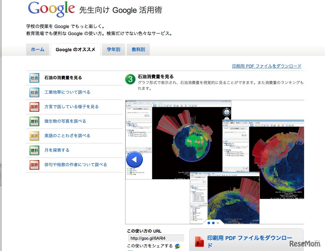
Task: Click the 英語 badge beside 英語のことわざを調べる
Action: coord(34,136)
